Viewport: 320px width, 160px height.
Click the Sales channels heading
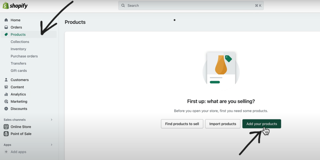[x=15, y=120]
